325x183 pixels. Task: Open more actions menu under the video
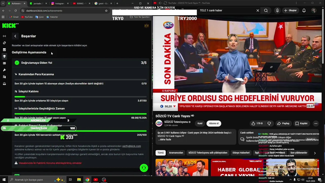coord(316,123)
